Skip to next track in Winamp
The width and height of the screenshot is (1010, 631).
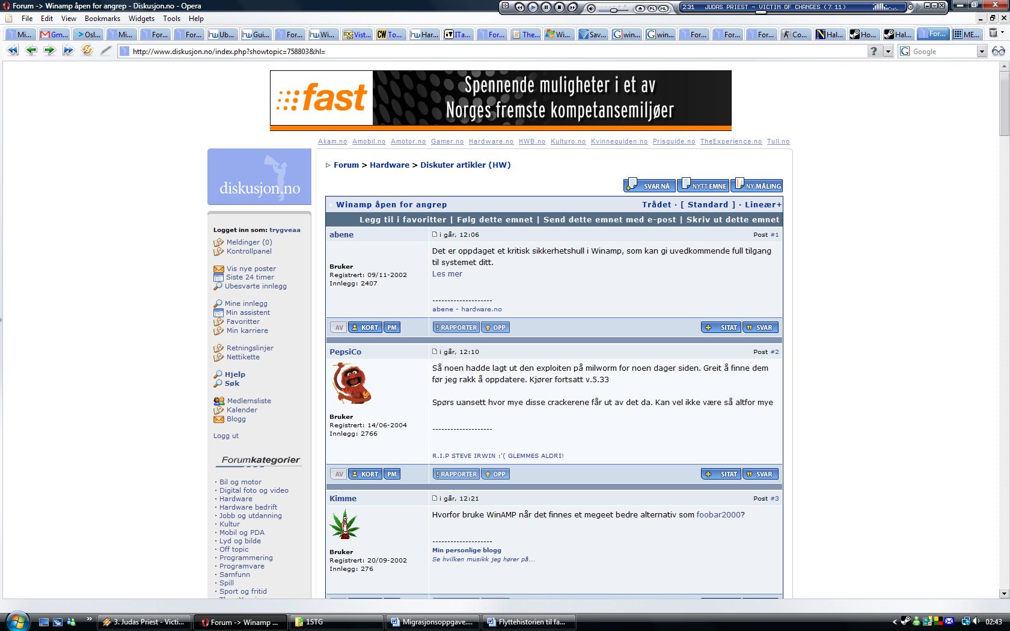pos(572,7)
